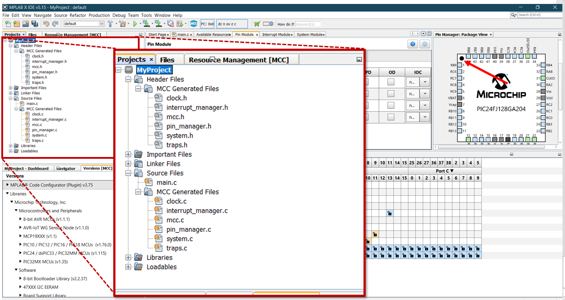Viewport: 565px width, 300px height.
Task: Toggle the last OD checkbox row
Action: coord(391,117)
